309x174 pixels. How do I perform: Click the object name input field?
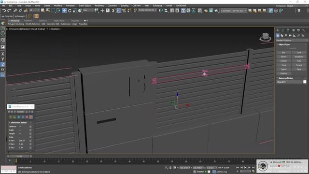(289, 82)
